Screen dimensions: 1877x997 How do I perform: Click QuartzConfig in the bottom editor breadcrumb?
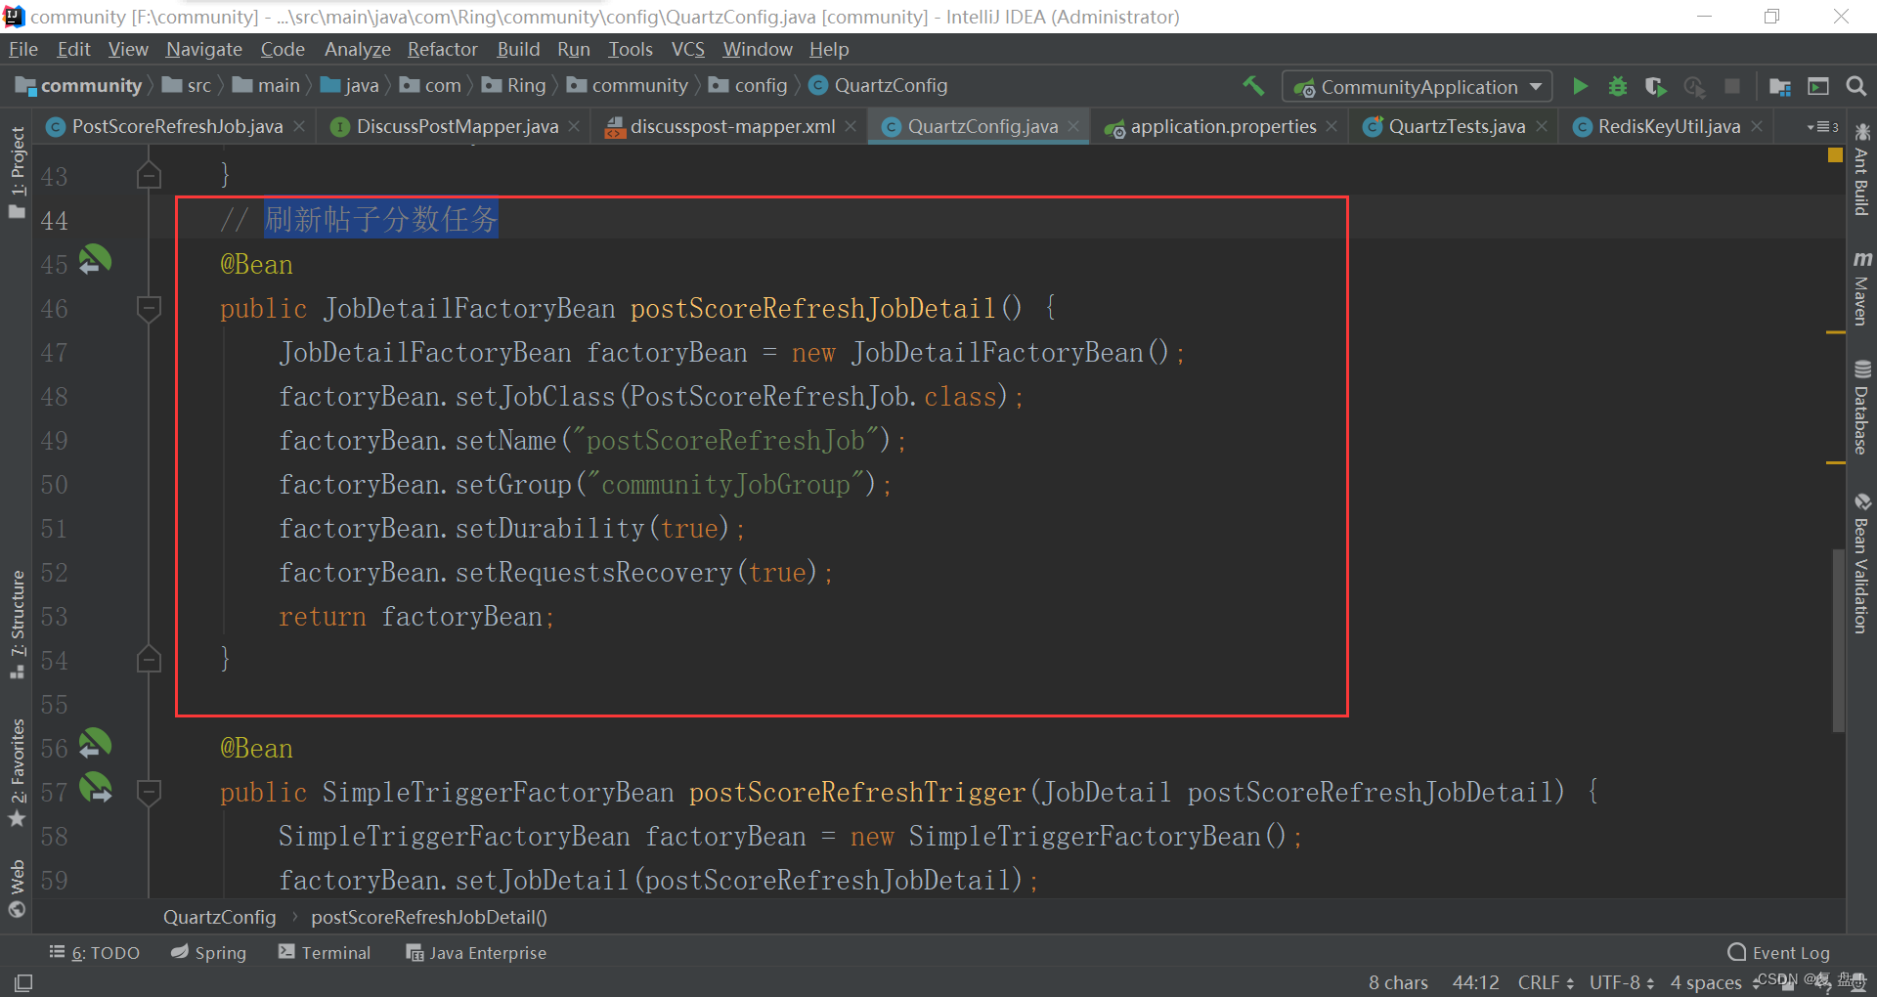tap(220, 917)
